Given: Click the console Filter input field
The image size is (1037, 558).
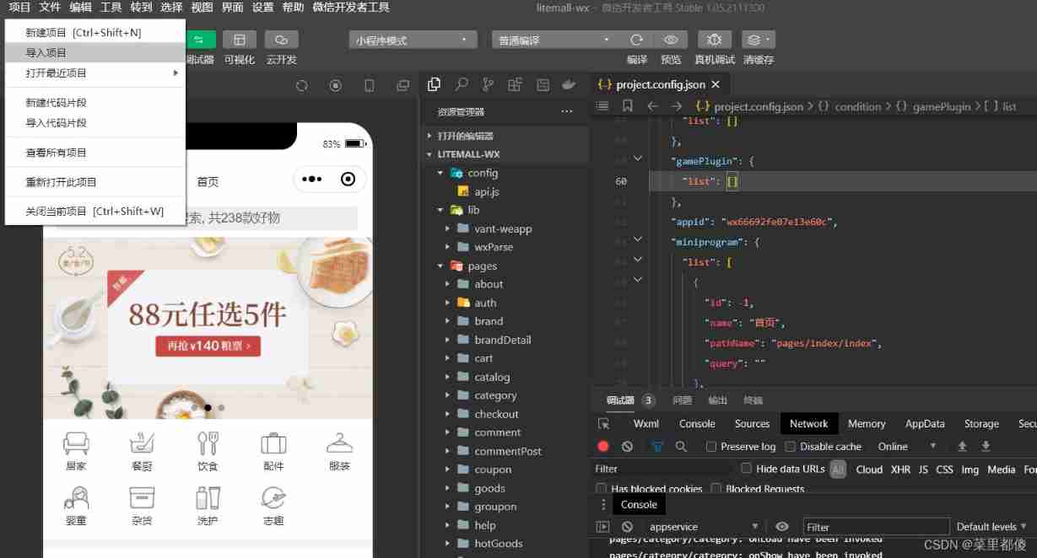Looking at the screenshot, I should (x=876, y=527).
